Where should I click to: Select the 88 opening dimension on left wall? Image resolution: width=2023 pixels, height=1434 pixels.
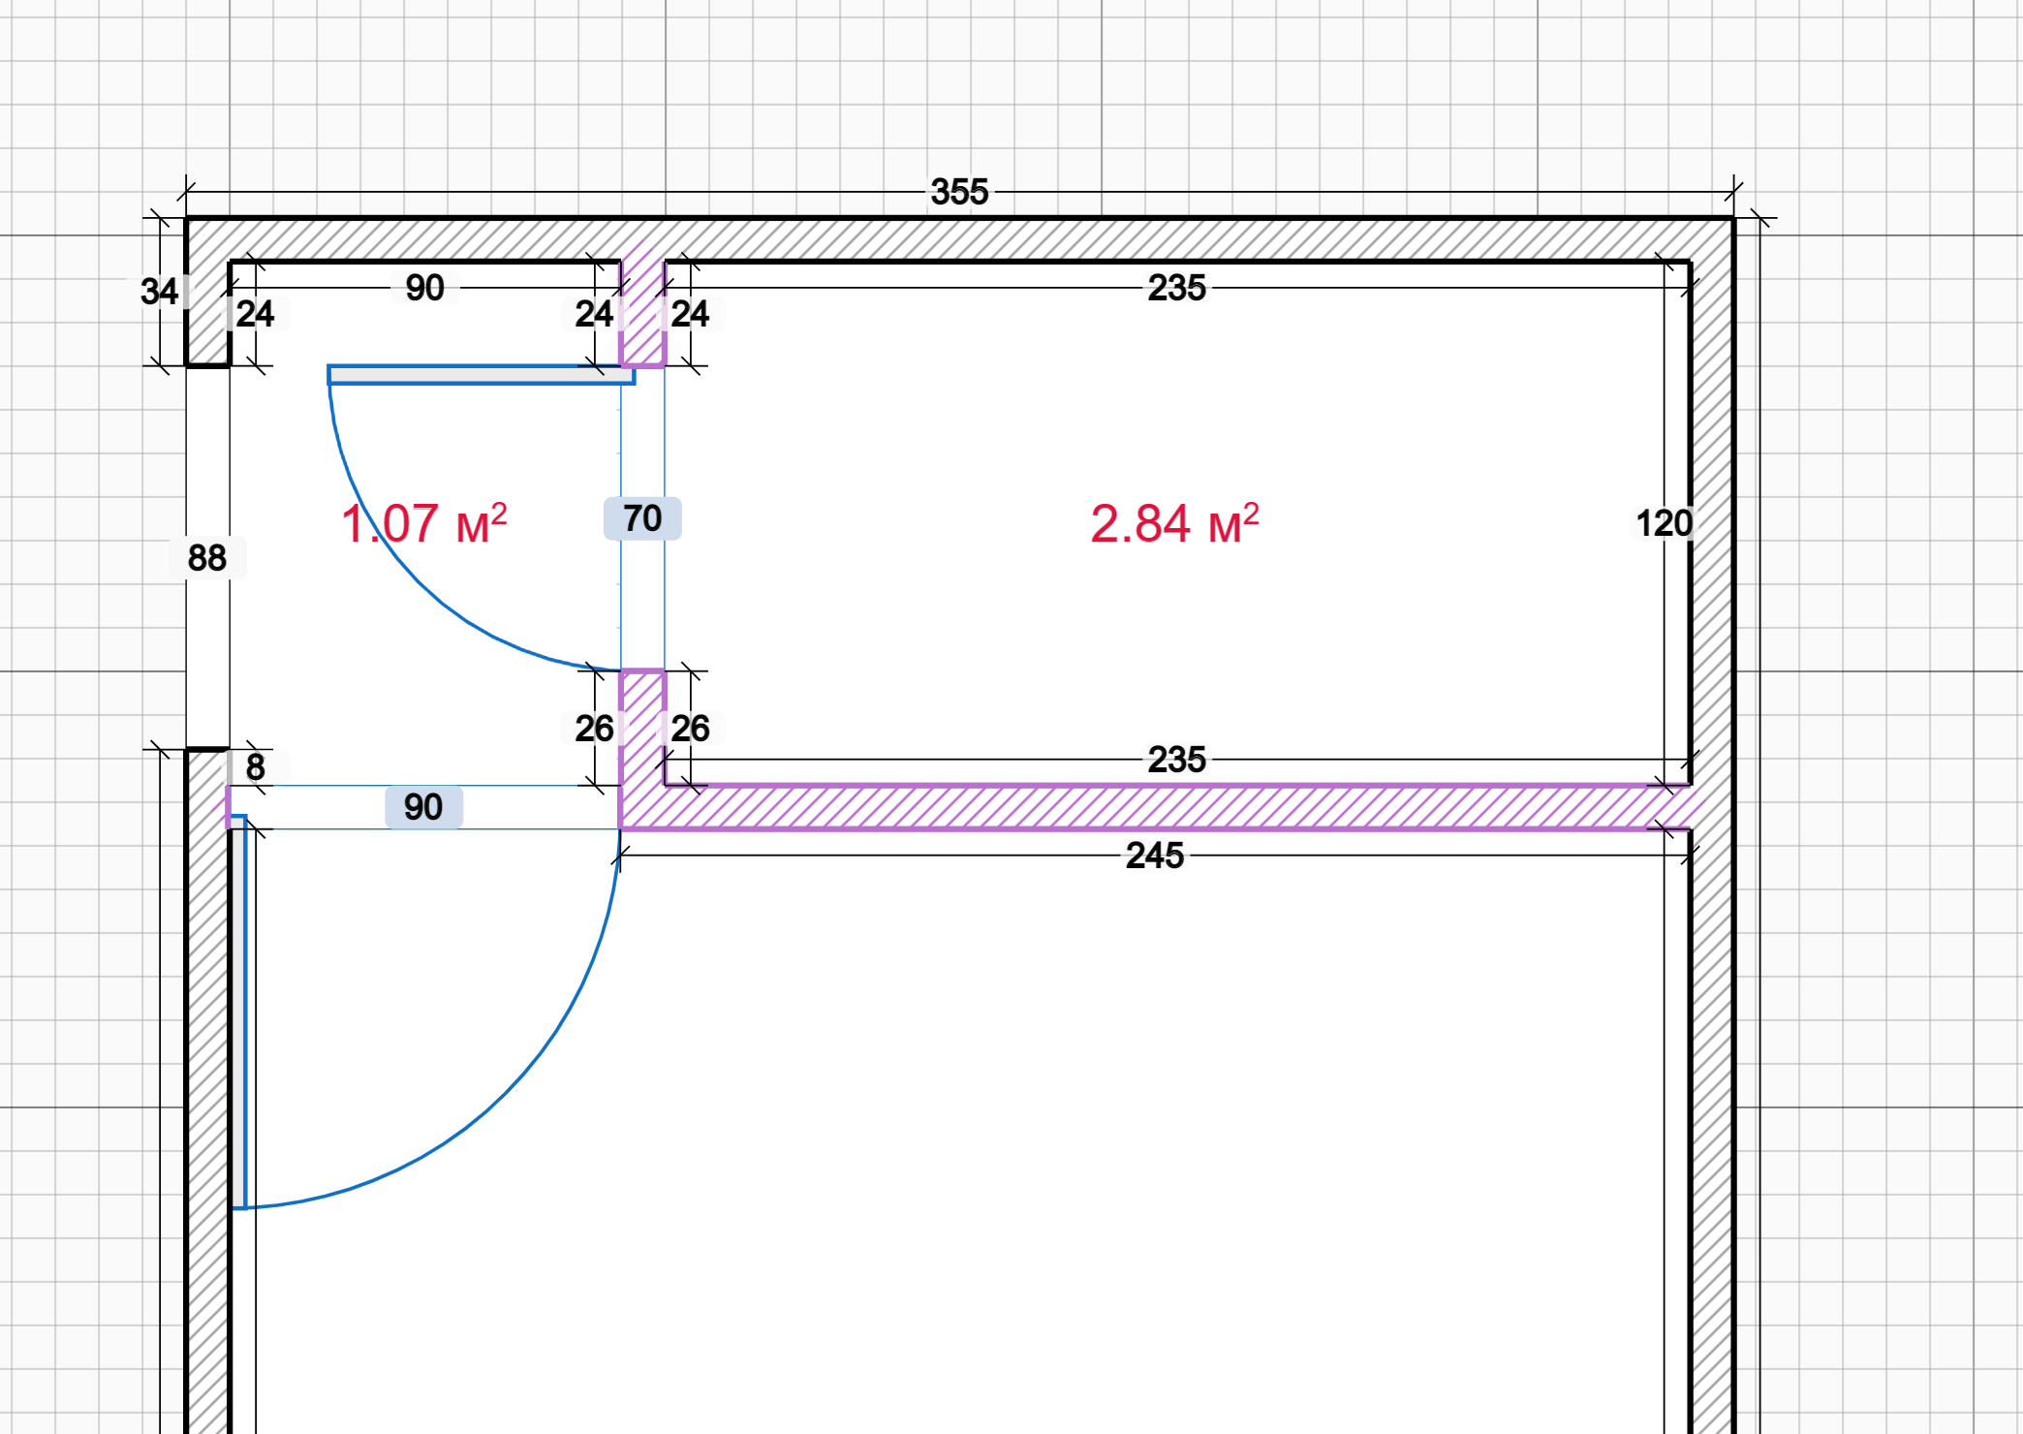point(206,558)
